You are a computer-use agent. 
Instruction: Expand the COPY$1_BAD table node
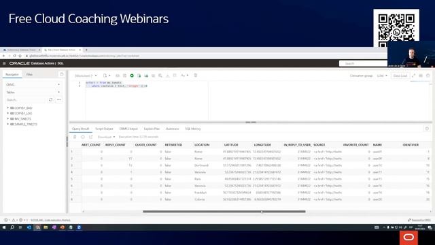pyautogui.click(x=7, y=108)
